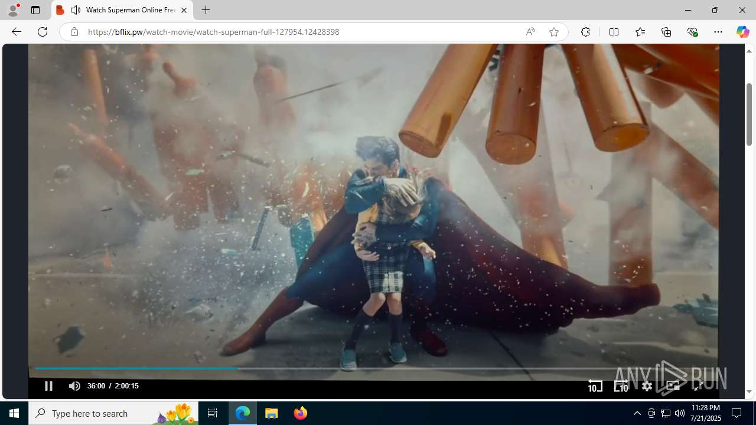Open Edge Settings and more menu
The width and height of the screenshot is (756, 425).
coord(718,32)
